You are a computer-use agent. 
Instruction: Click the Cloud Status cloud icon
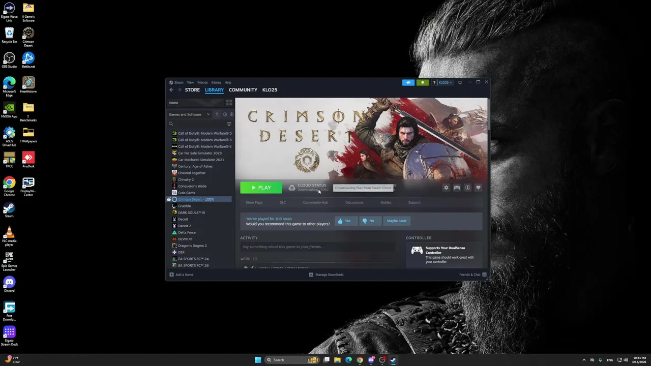tap(291, 188)
